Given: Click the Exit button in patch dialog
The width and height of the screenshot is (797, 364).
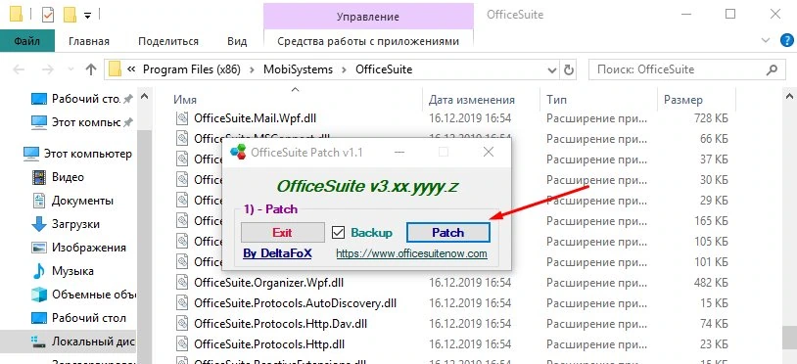Looking at the screenshot, I should (282, 233).
